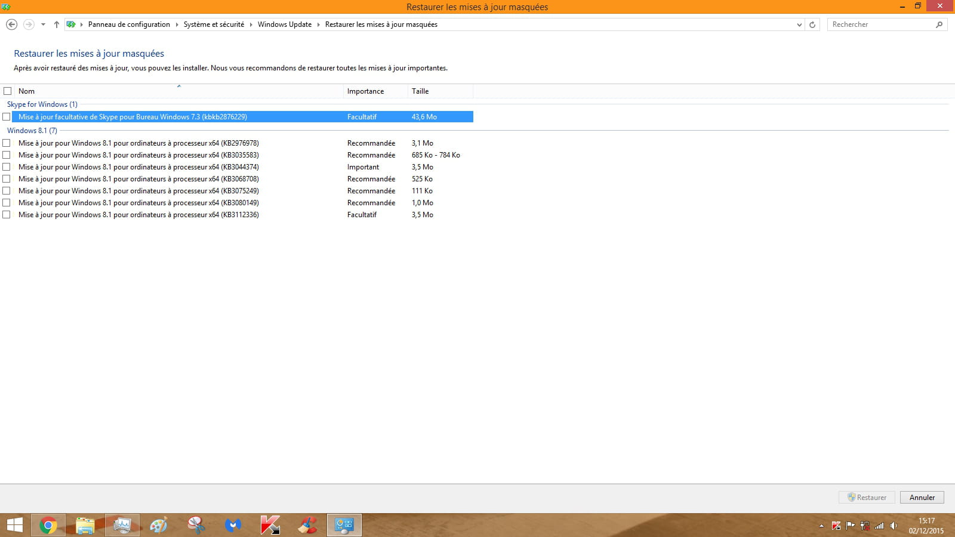Open Action Center flag icon
The width and height of the screenshot is (955, 537).
click(851, 526)
